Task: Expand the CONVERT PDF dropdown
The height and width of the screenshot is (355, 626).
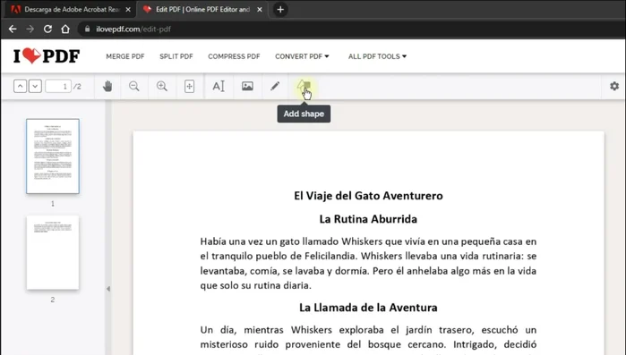Action: [x=302, y=56]
